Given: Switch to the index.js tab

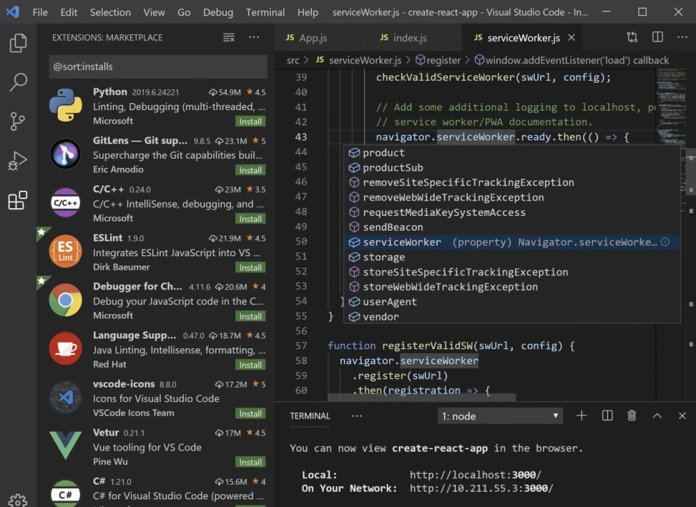Looking at the screenshot, I should 415,38.
